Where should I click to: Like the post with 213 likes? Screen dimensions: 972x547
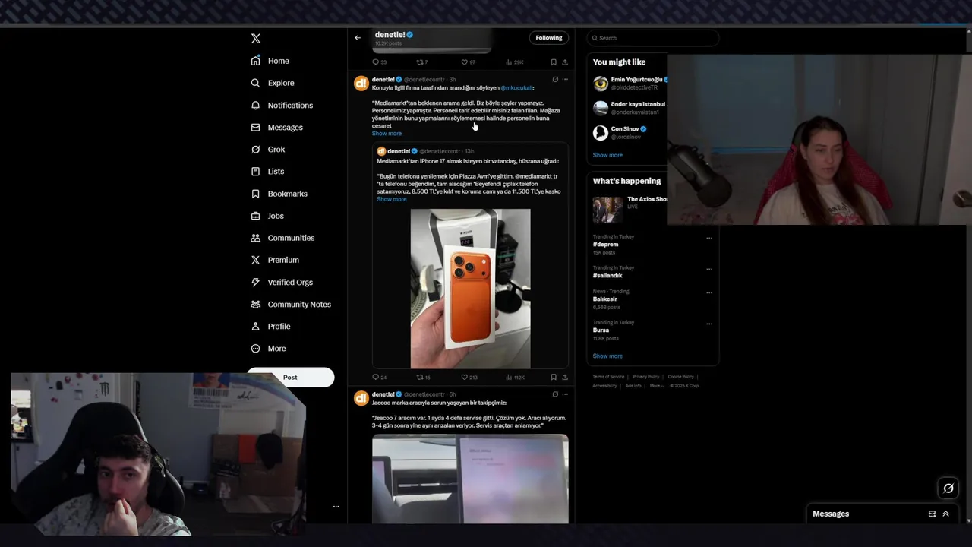tap(469, 377)
